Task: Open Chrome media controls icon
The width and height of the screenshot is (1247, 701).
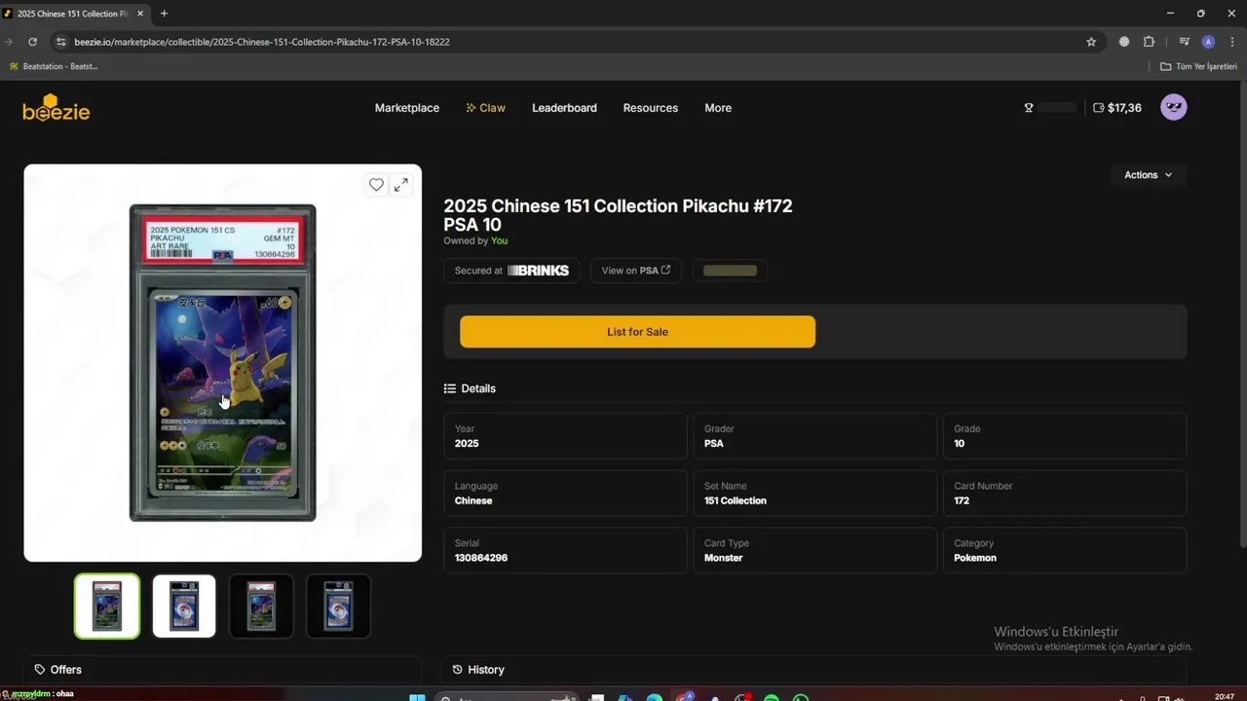Action: click(x=1185, y=42)
